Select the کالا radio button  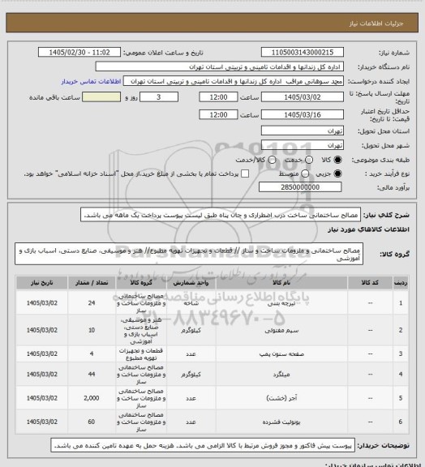tap(337, 160)
